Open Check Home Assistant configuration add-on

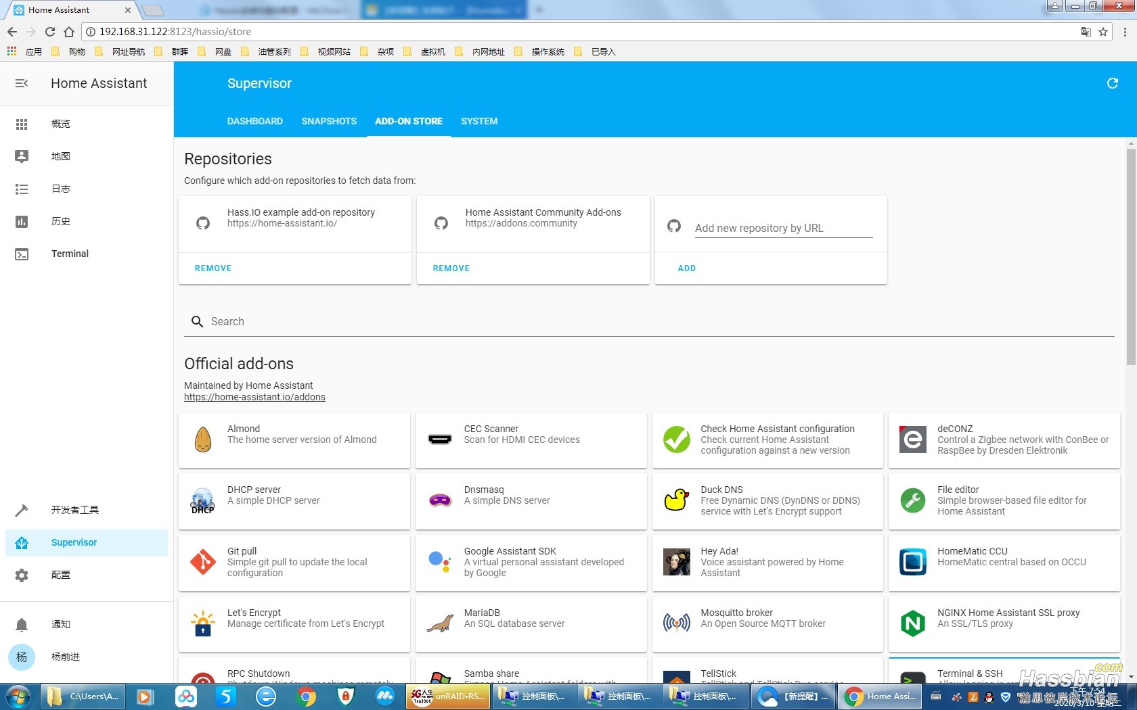(767, 440)
